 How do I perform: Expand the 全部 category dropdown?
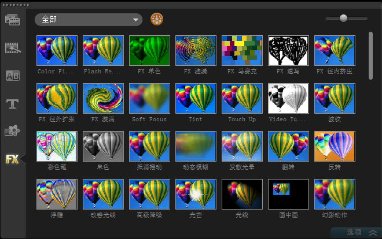88,20
